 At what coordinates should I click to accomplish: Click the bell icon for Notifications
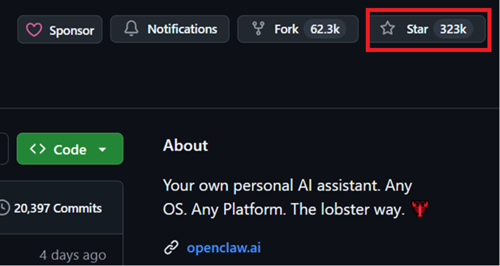[x=131, y=29]
